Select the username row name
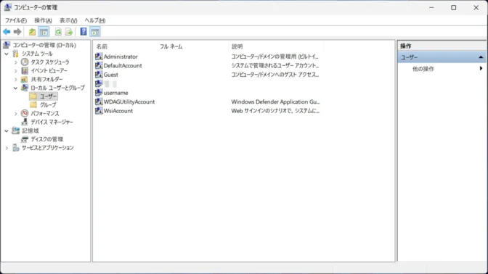Image resolution: width=488 pixels, height=274 pixels. click(115, 93)
